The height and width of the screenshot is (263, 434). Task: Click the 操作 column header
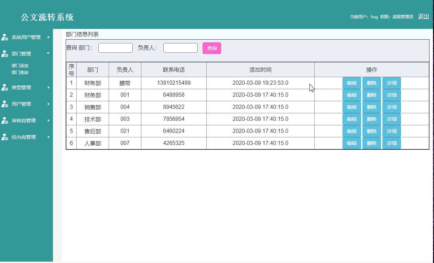click(372, 70)
